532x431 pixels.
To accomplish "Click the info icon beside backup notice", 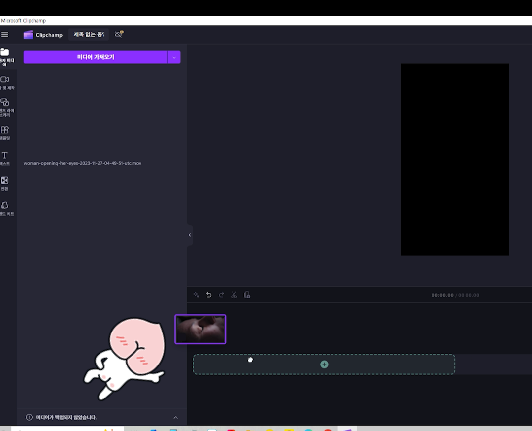I will point(29,417).
